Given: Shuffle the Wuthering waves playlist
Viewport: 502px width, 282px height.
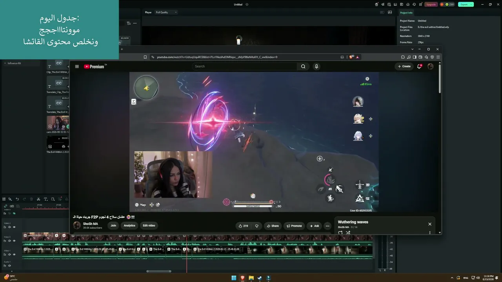Looking at the screenshot, I should 348,233.
